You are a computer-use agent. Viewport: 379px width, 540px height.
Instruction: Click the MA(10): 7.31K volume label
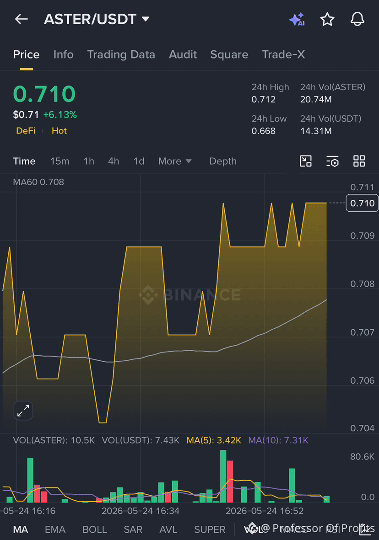click(278, 440)
